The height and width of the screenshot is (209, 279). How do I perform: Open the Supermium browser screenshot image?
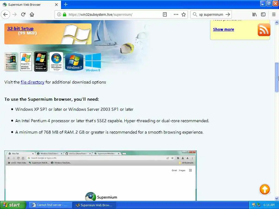101,176
